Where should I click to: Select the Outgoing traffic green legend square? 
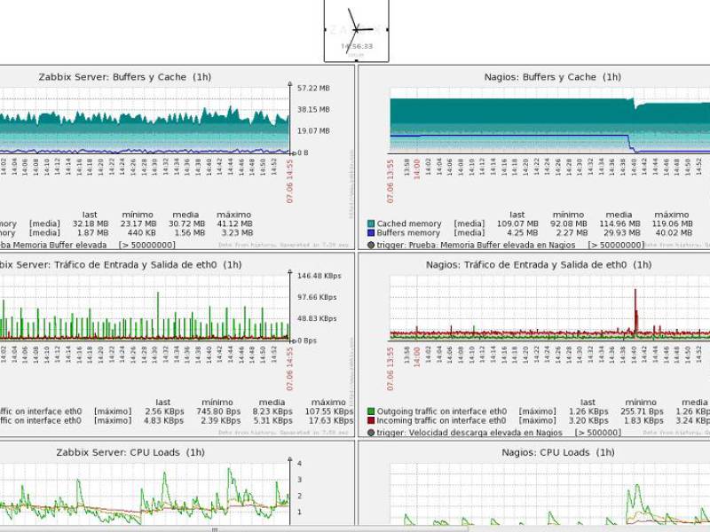(371, 412)
